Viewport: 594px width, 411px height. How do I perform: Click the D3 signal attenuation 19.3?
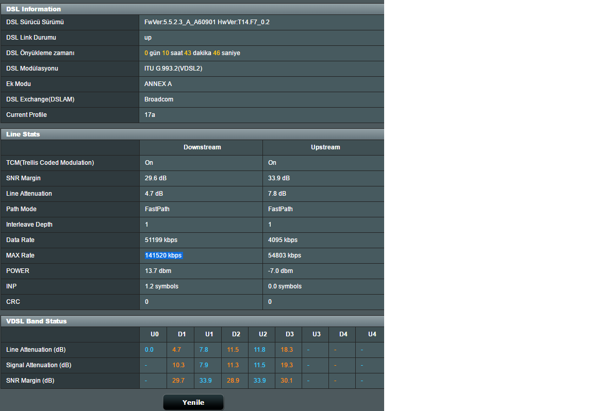pyautogui.click(x=287, y=365)
